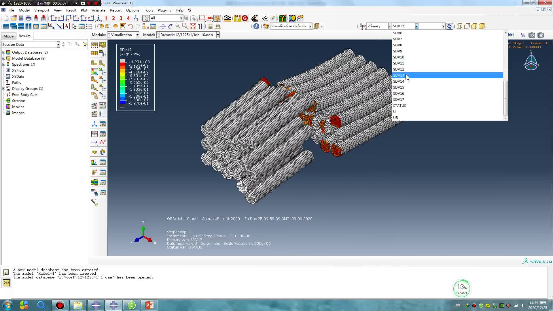Print the viewport with the printer icon
553x311 pixels.
click(x=29, y=18)
